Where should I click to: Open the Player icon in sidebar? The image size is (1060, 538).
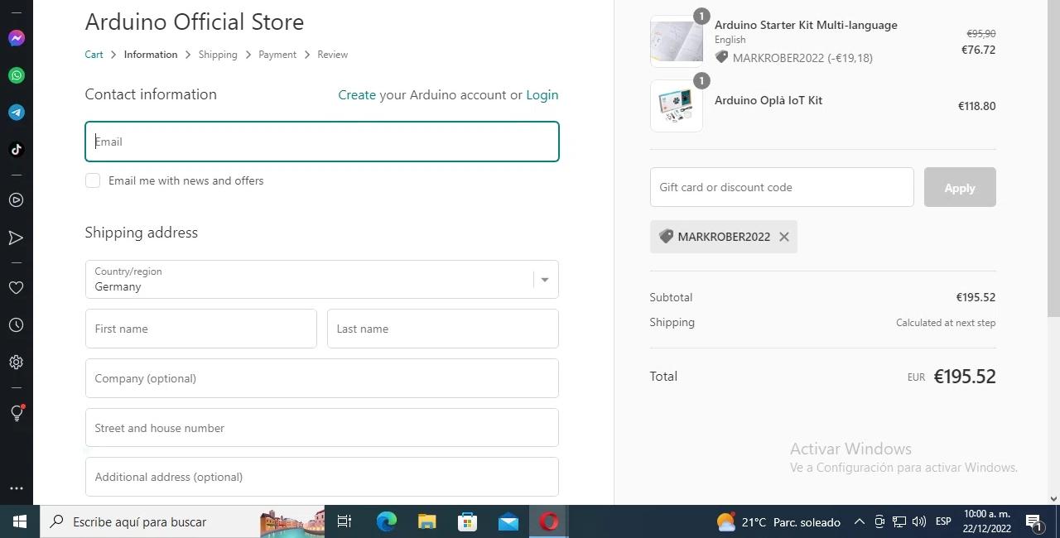[x=16, y=200]
